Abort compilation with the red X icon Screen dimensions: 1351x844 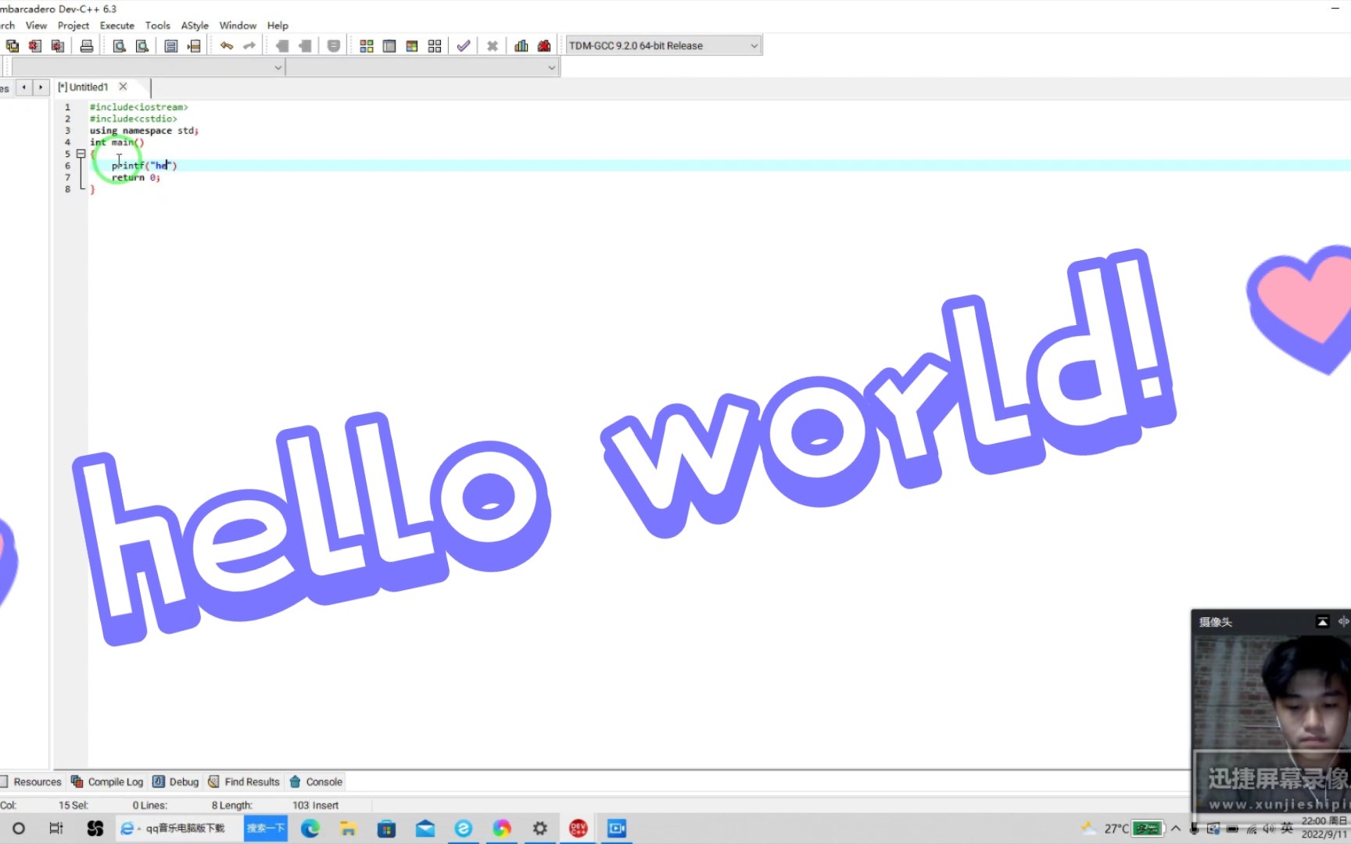(493, 45)
